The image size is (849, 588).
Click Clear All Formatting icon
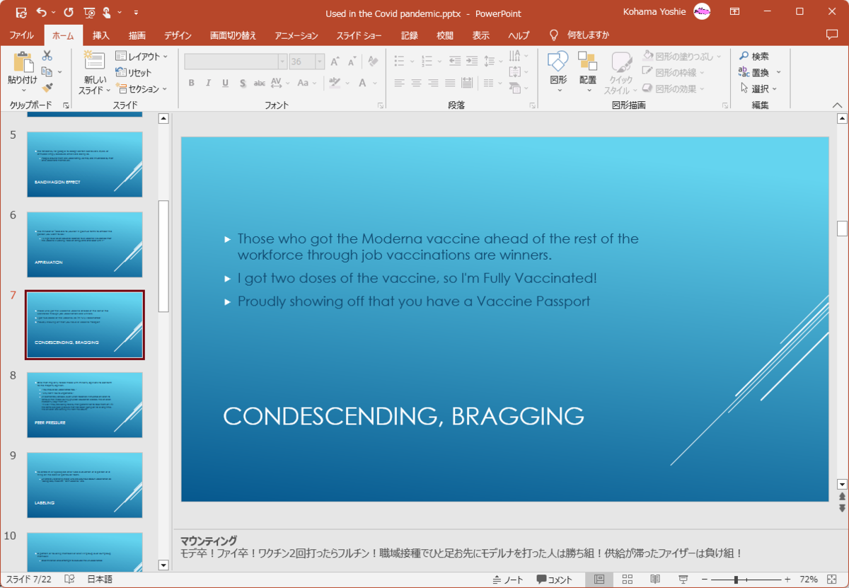tap(371, 62)
